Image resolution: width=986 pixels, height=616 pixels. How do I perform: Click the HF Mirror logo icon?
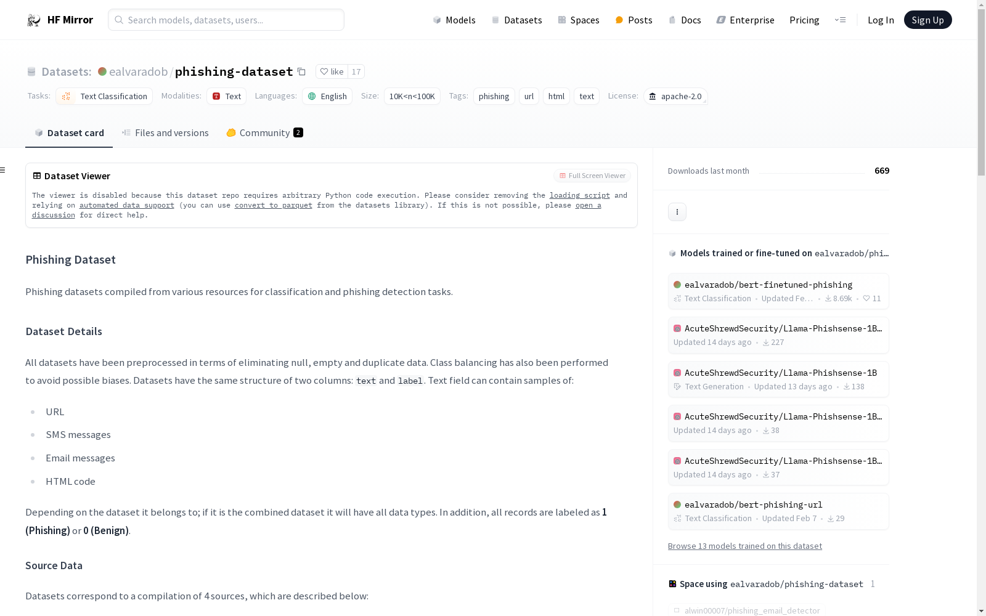point(34,20)
